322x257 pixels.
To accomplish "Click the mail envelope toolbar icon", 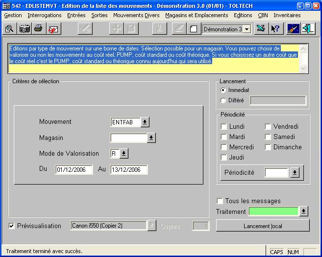I will point(53,29).
